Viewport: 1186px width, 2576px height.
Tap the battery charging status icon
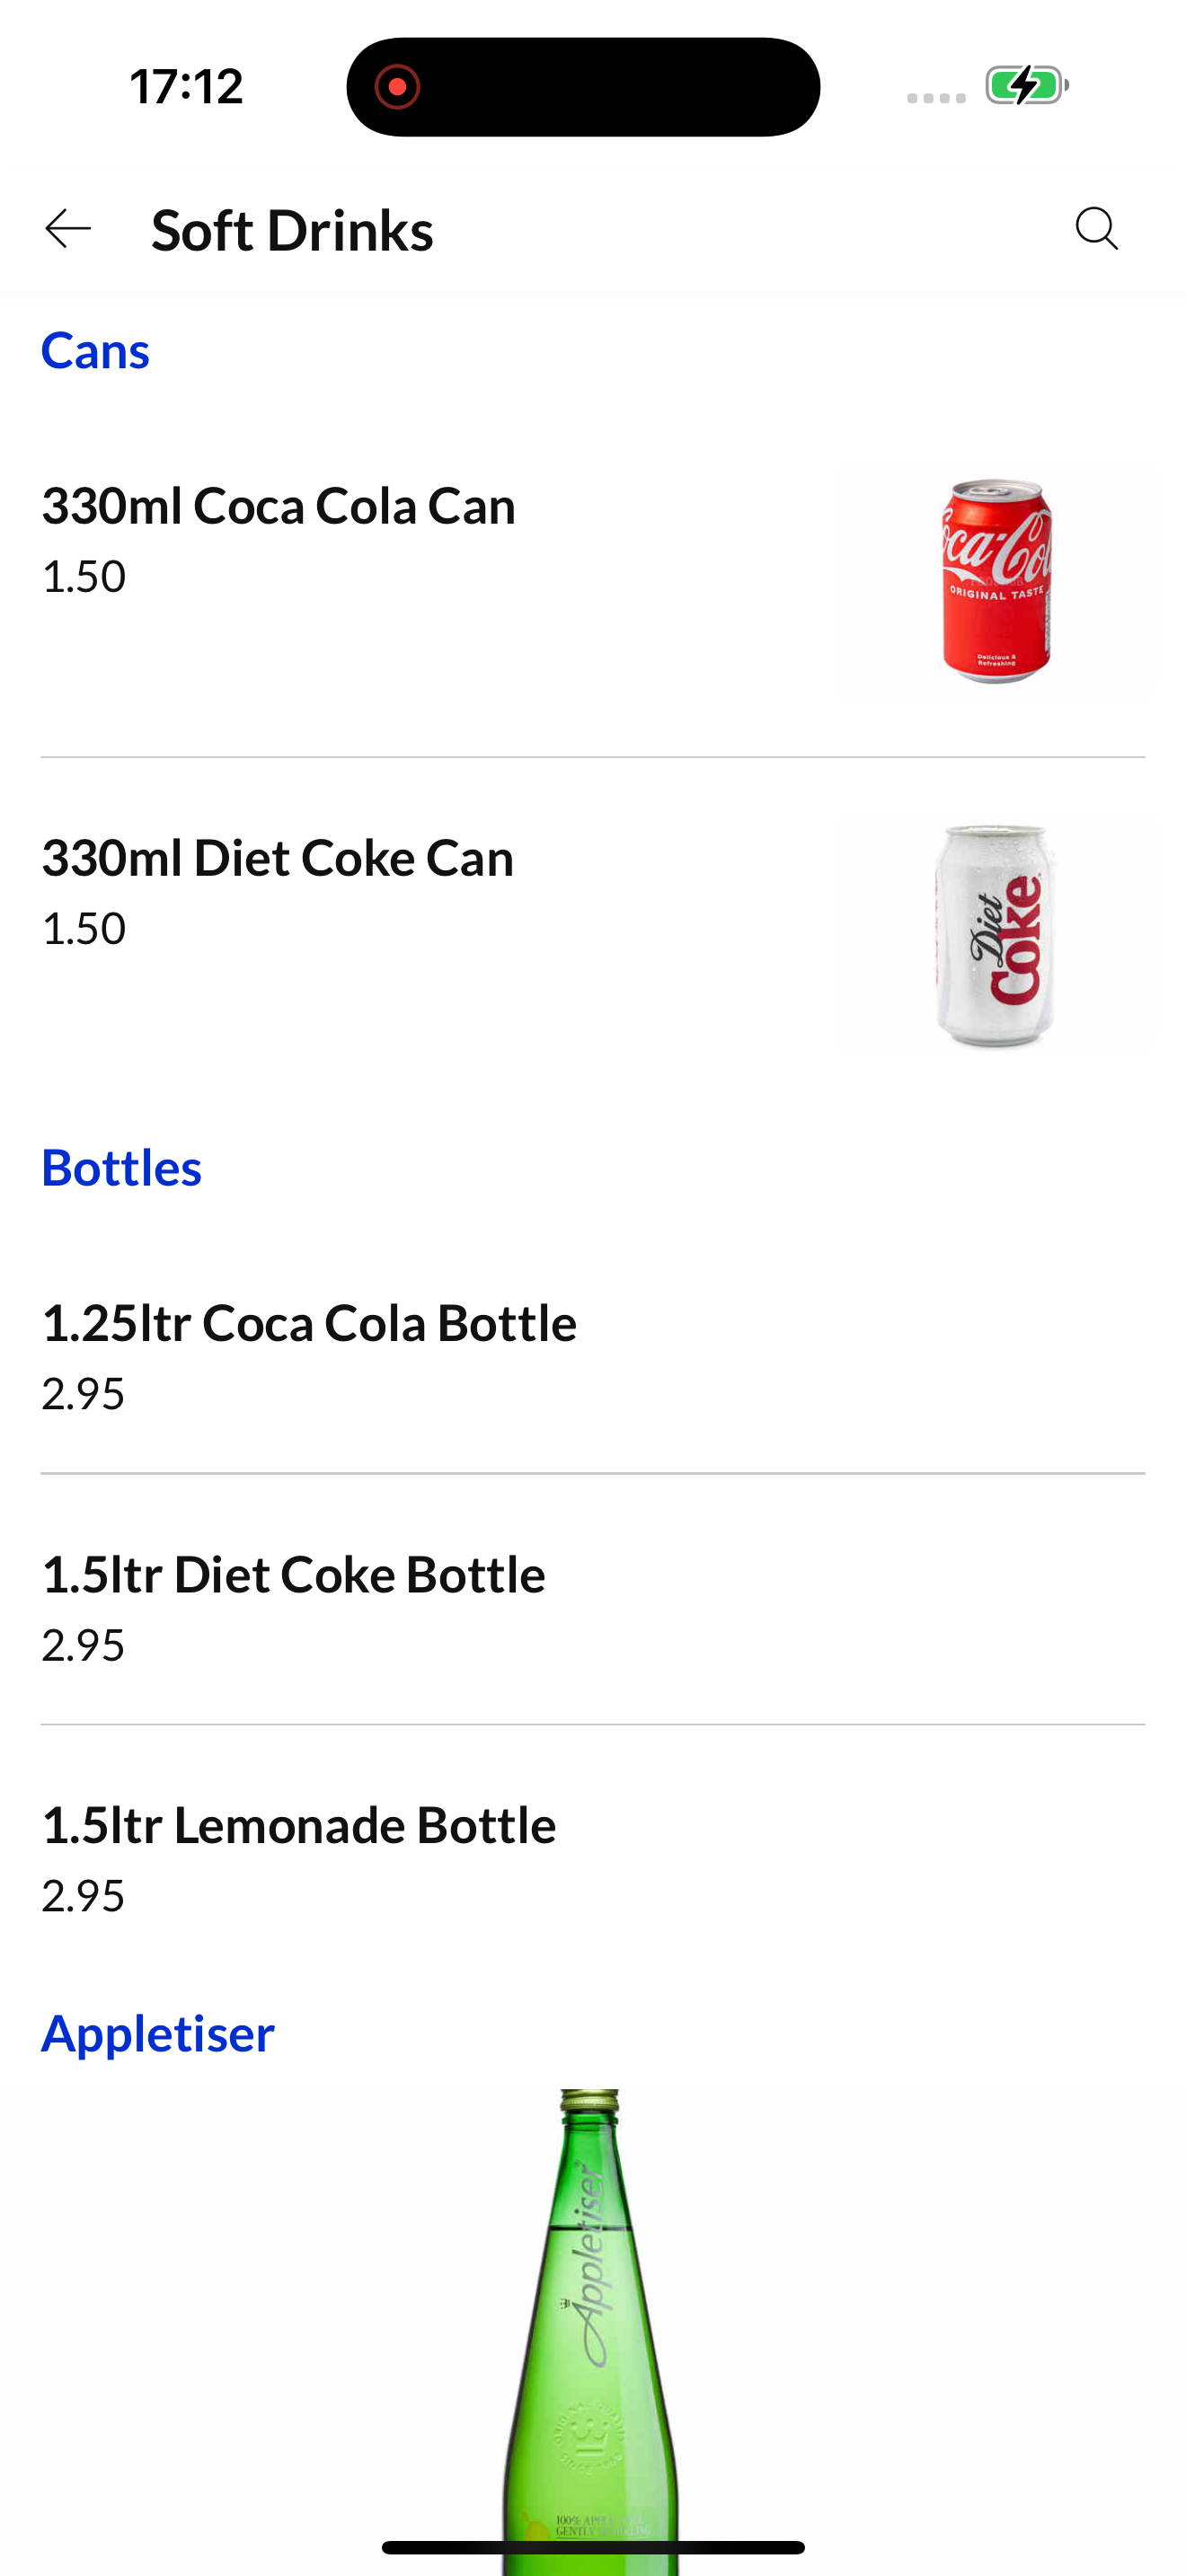1027,86
